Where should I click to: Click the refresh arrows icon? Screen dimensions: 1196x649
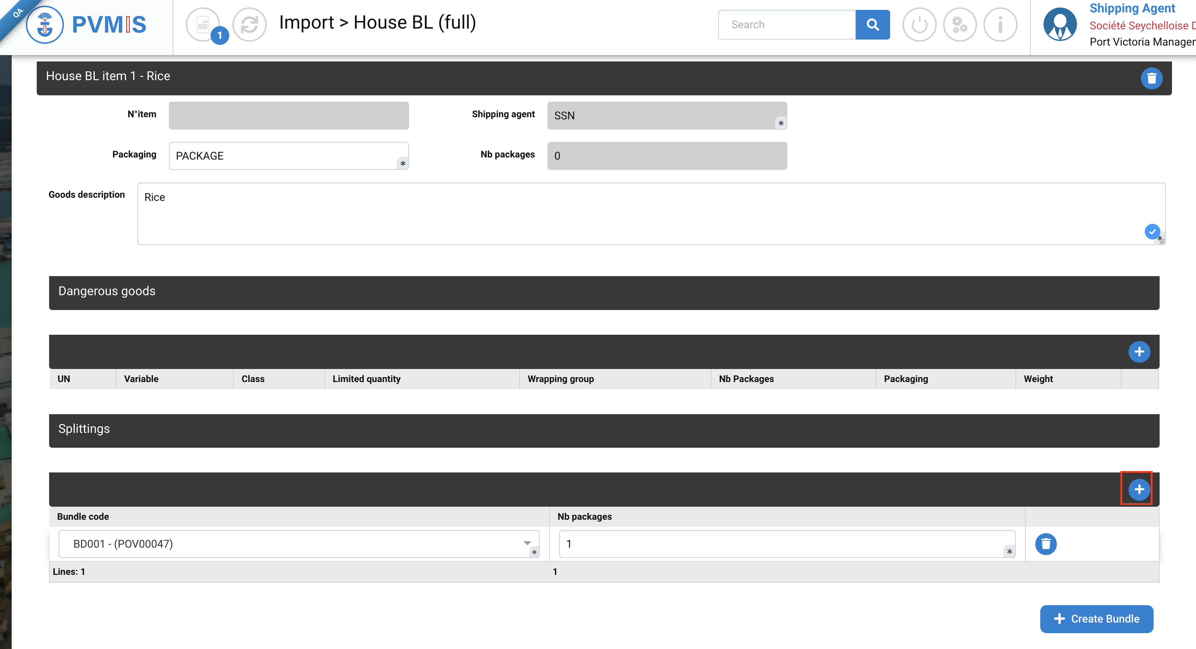[249, 25]
